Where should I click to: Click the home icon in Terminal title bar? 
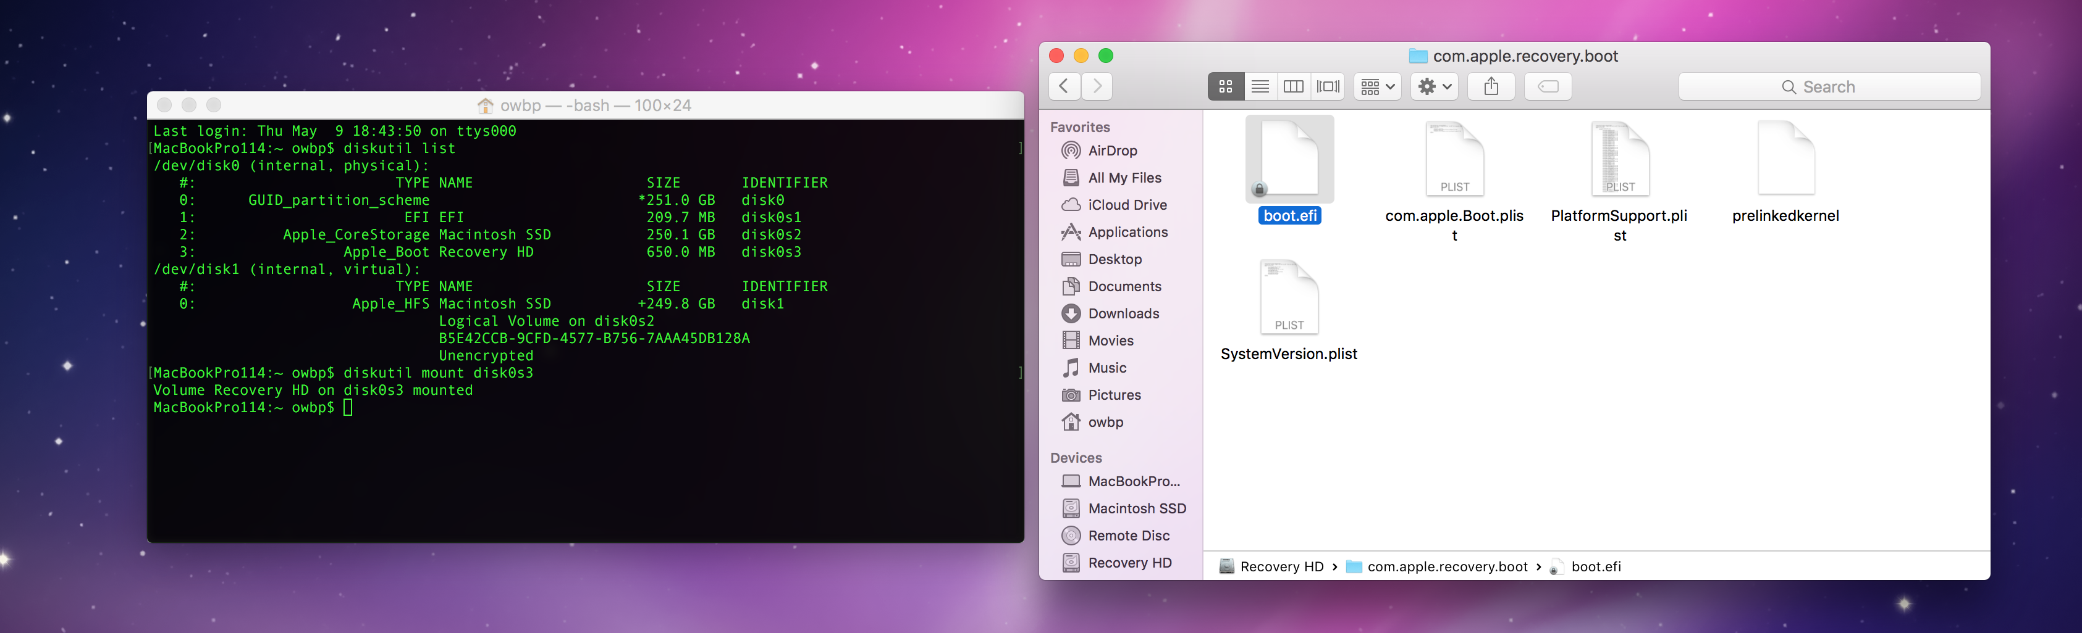pyautogui.click(x=485, y=105)
